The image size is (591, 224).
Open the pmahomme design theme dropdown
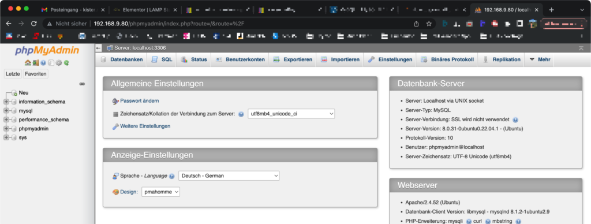pyautogui.click(x=161, y=192)
